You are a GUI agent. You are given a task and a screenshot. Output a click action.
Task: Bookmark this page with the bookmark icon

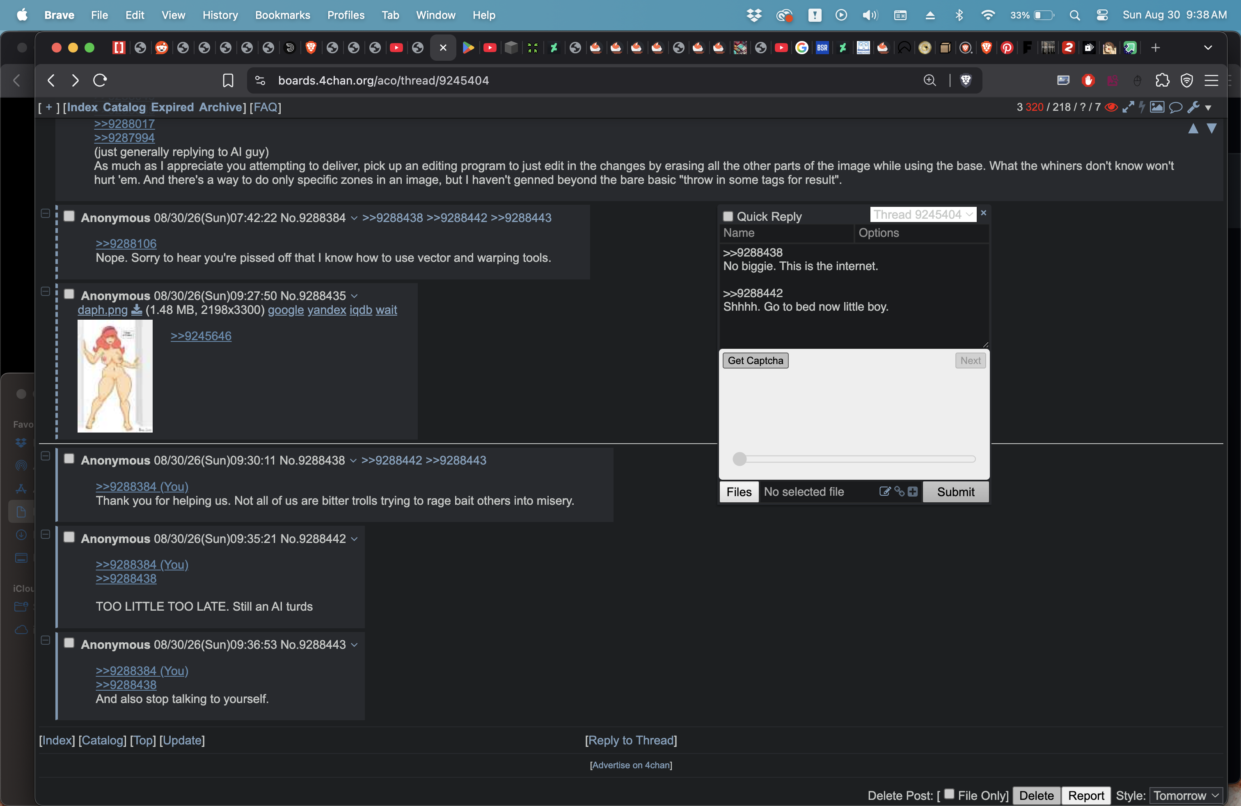point(228,80)
